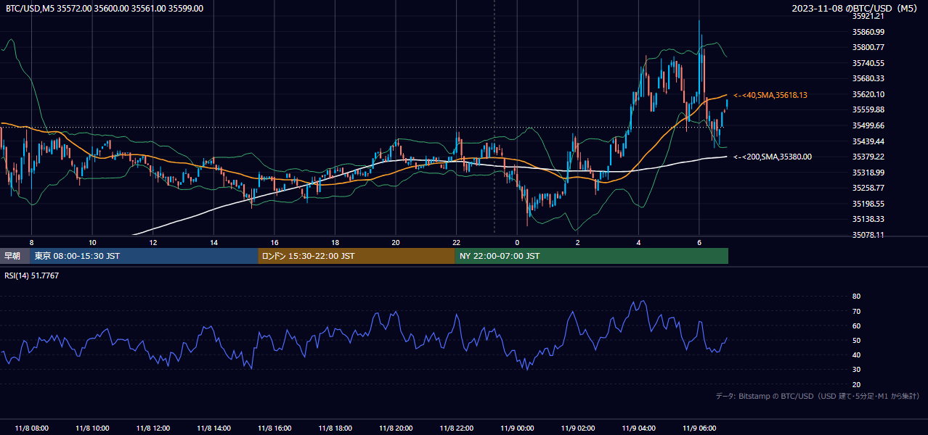Click hour tick 12 under price chart
Screen dimensions: 928x435
click(152, 242)
